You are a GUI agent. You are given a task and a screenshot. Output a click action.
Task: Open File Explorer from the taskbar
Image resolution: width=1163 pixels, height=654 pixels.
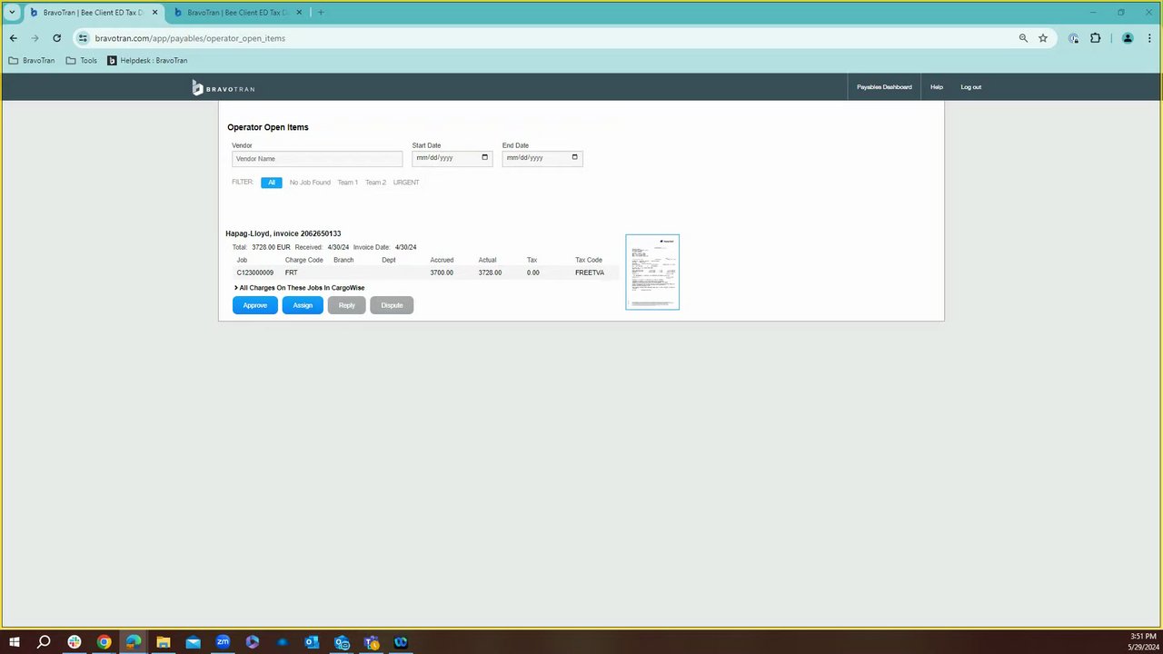coord(164,642)
